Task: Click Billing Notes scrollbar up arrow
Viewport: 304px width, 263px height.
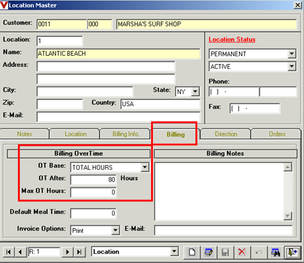Action: pyautogui.click(x=287, y=167)
